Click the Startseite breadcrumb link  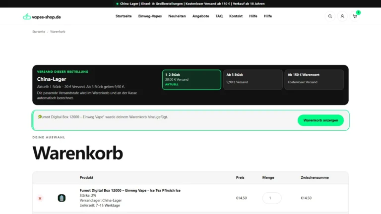pyautogui.click(x=39, y=32)
